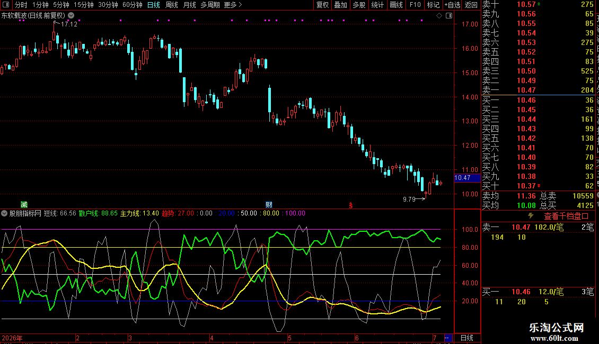Image resolution: width=599 pixels, height=344 pixels.
Task: Open the 多周期 multi-period view
Action: [210, 5]
